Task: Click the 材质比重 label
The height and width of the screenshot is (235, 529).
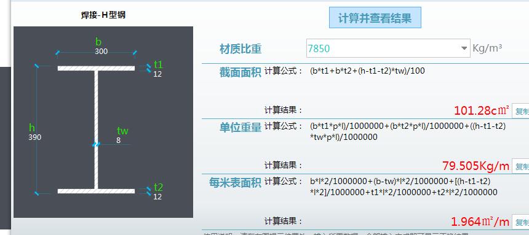Action: click(x=241, y=49)
